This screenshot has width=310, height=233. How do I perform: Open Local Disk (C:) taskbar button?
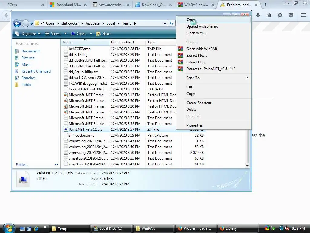click(111, 228)
